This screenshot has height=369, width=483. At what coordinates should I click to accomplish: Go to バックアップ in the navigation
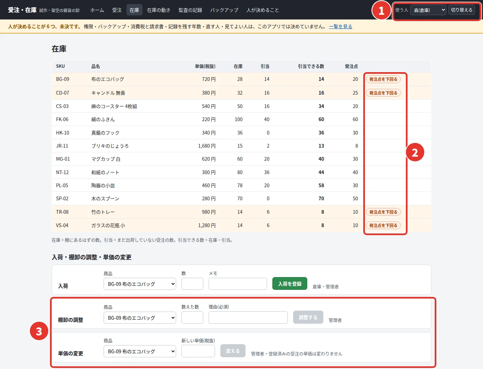click(224, 10)
